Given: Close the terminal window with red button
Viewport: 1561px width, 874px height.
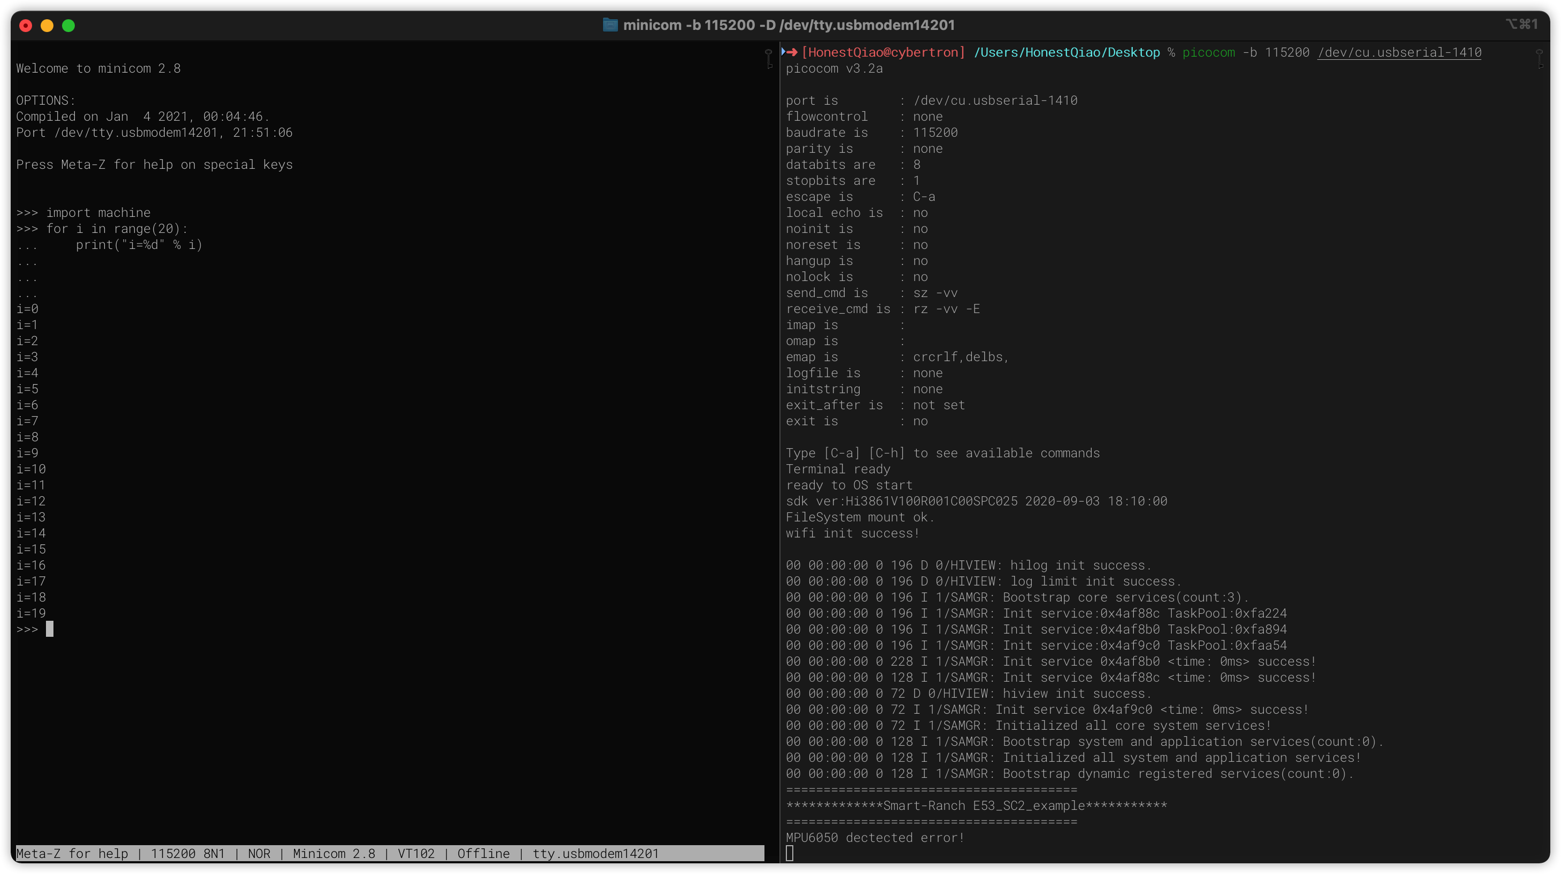Looking at the screenshot, I should click(x=26, y=26).
